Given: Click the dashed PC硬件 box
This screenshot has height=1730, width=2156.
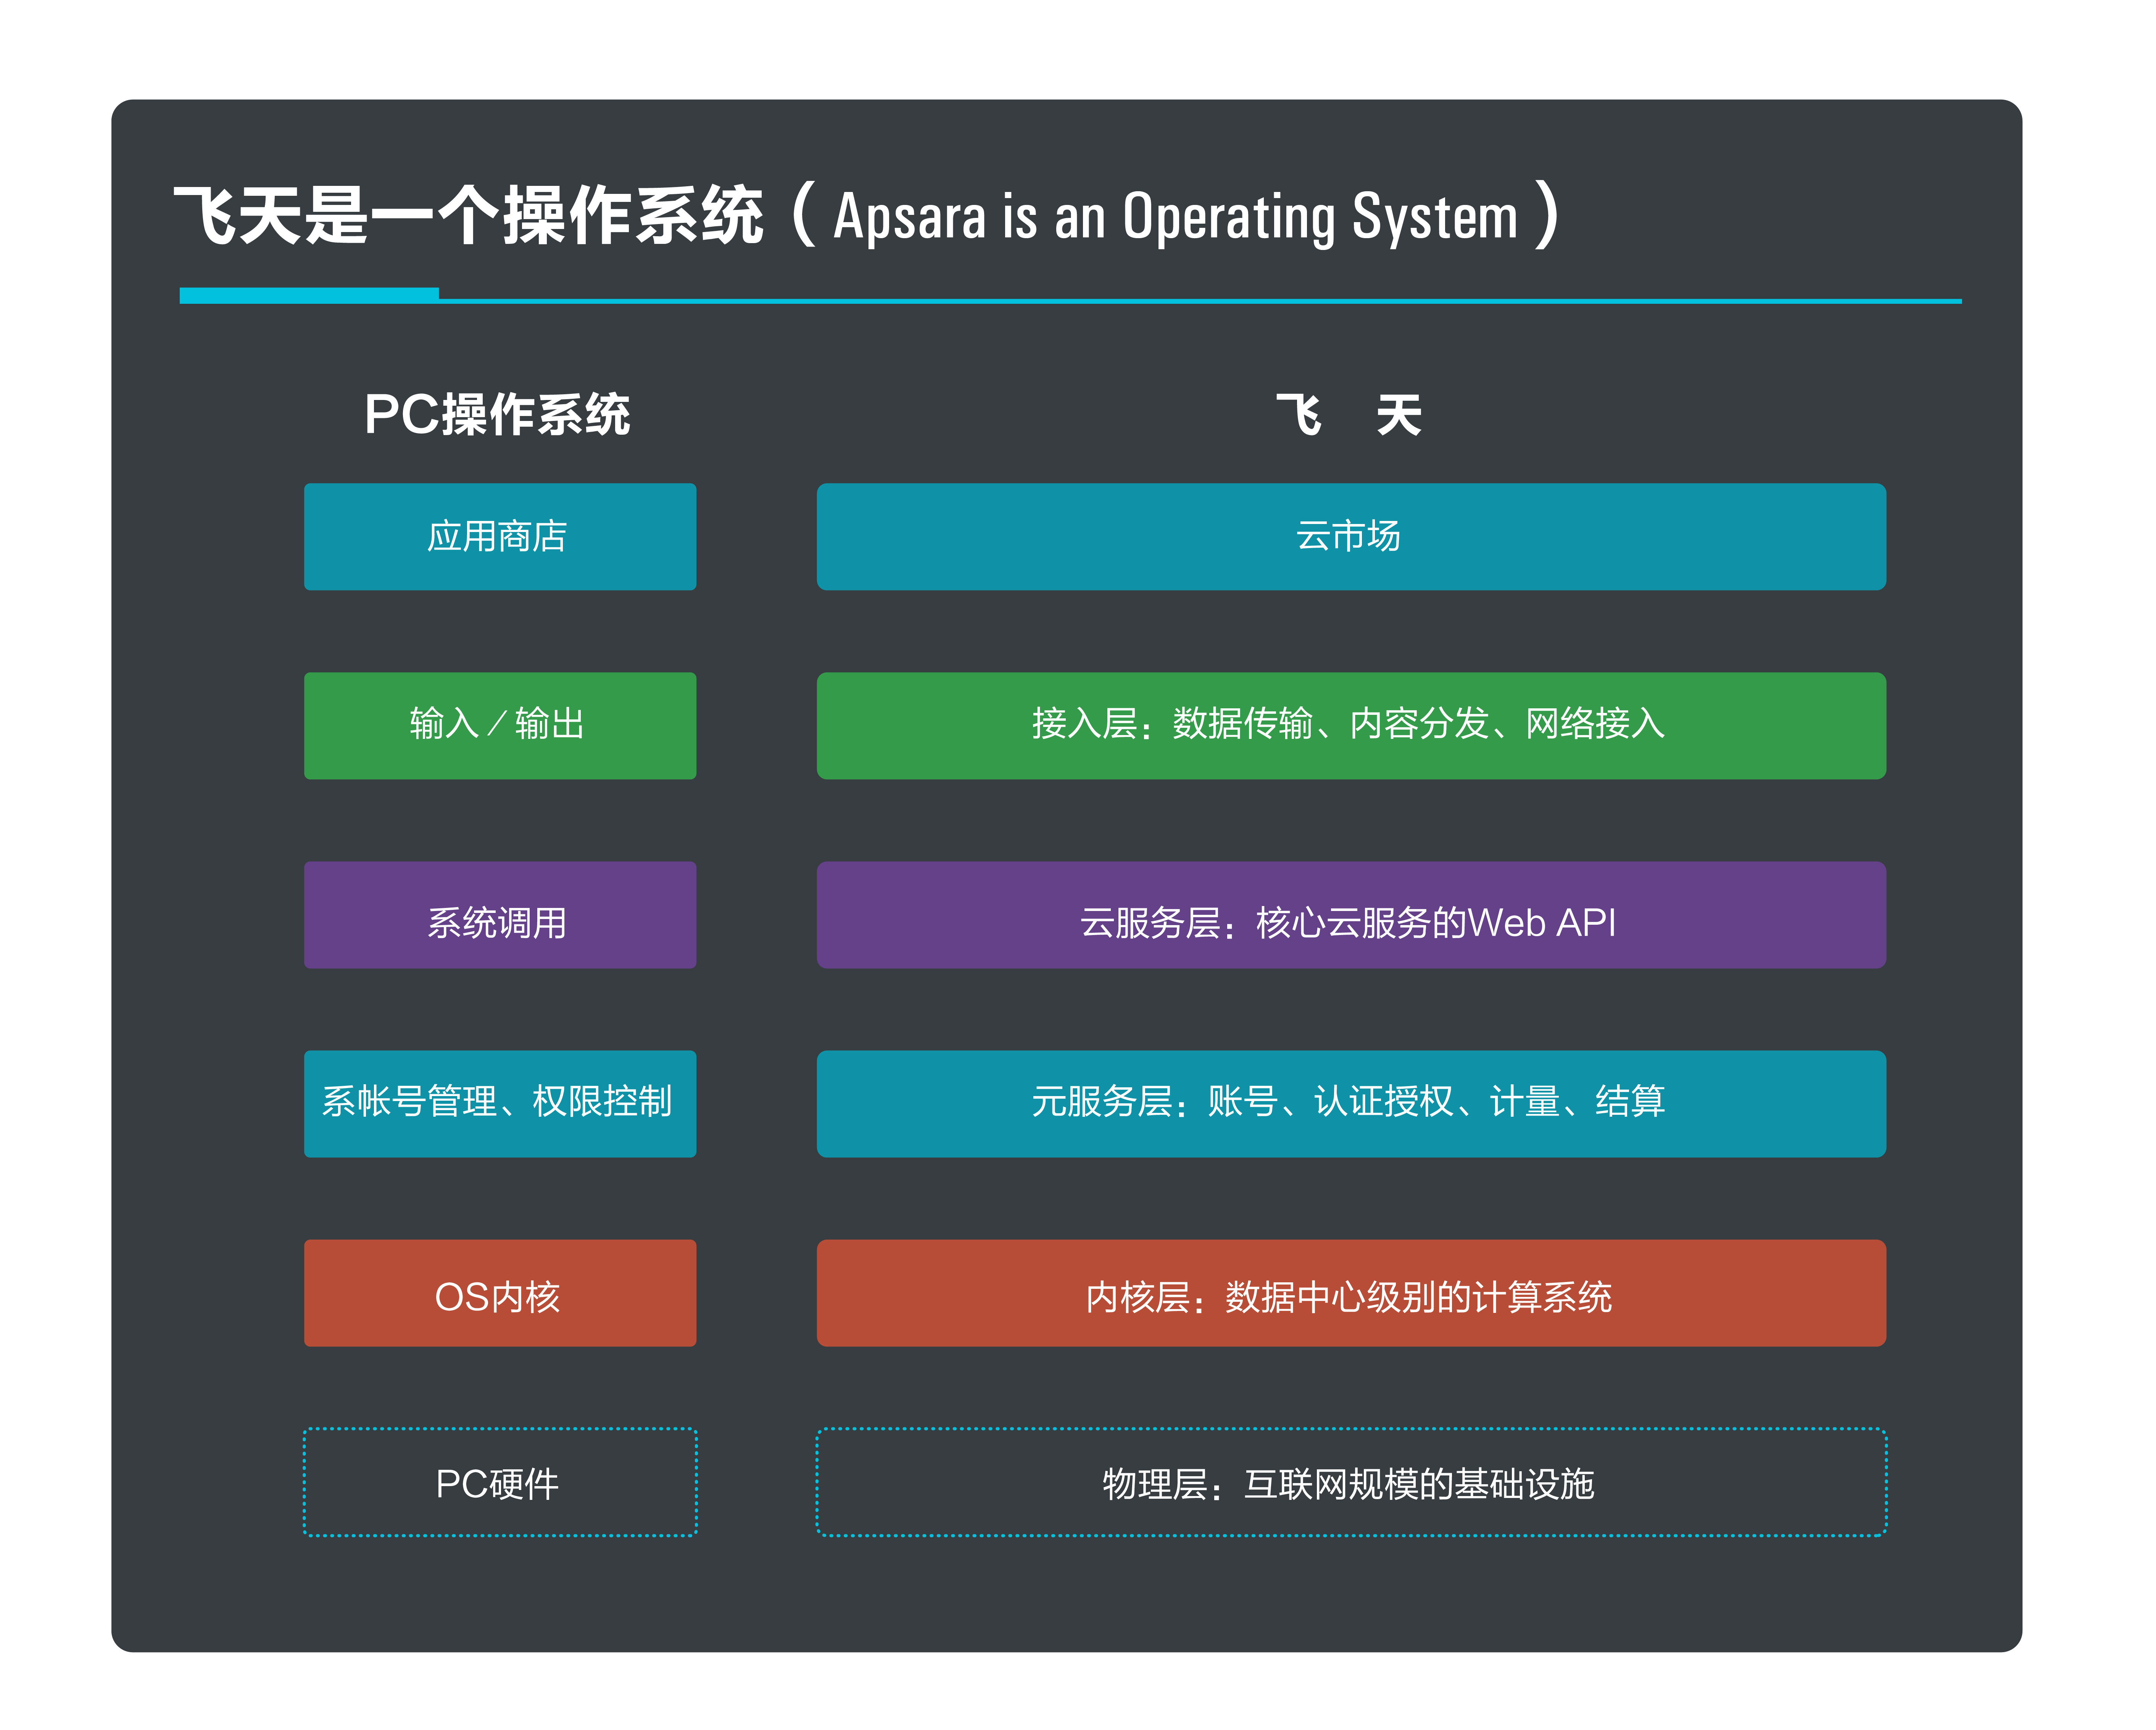Looking at the screenshot, I should [499, 1481].
